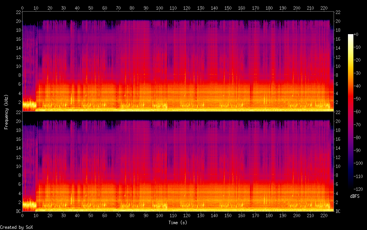Click the "dBFS" label below color scale

coord(354,197)
